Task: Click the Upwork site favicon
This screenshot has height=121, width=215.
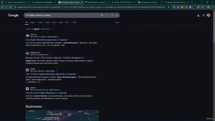Action: 27,89
